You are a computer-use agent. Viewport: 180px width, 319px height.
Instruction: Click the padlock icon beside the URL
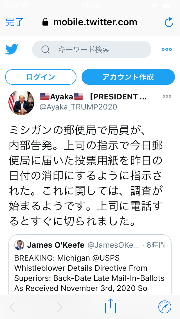45,22
